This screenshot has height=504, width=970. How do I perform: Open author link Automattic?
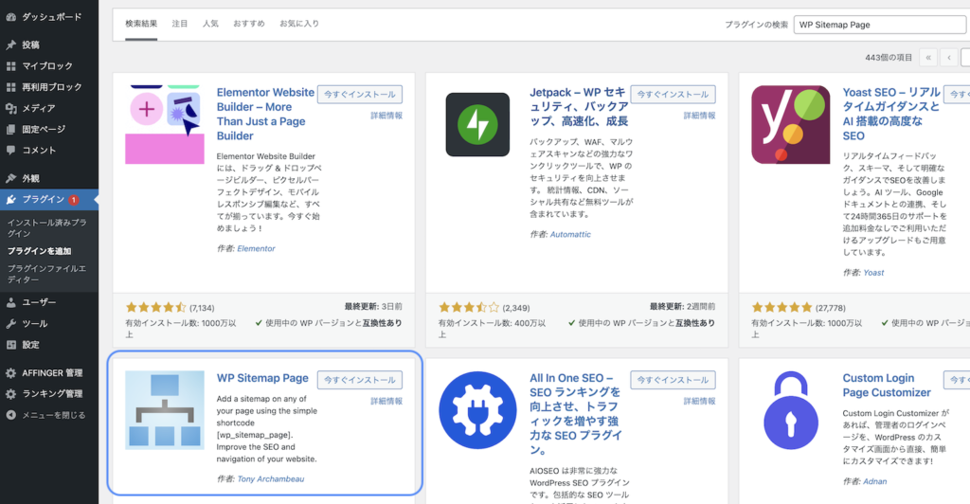(570, 234)
